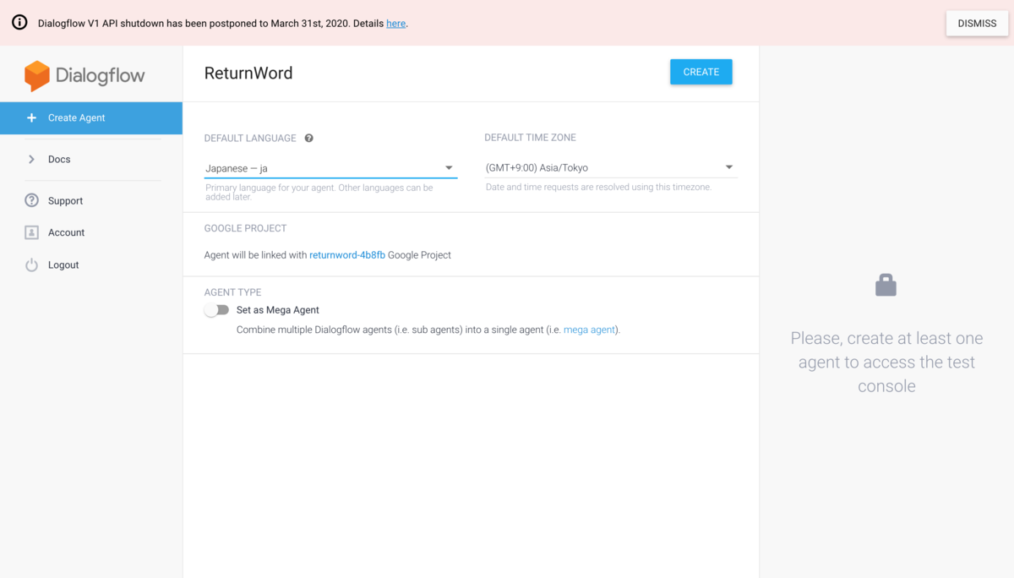The height and width of the screenshot is (578, 1014).
Task: Click the Account person icon
Action: [x=31, y=232]
